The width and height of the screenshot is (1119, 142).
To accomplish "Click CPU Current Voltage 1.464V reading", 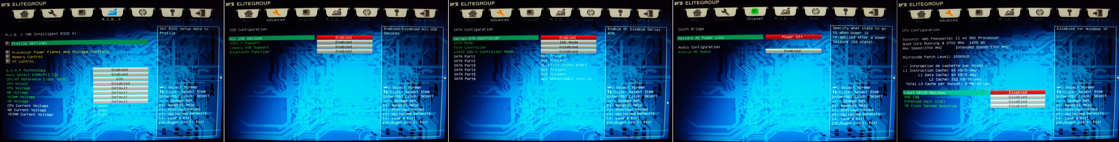I will point(100,106).
